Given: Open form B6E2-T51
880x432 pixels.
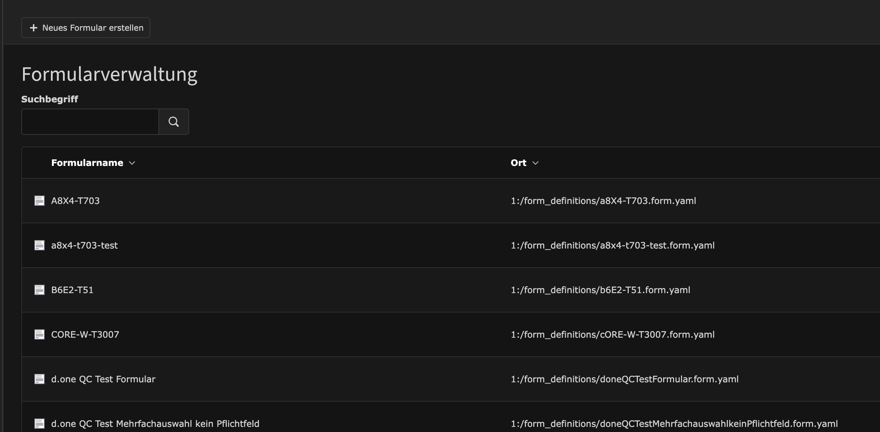Looking at the screenshot, I should pyautogui.click(x=72, y=290).
